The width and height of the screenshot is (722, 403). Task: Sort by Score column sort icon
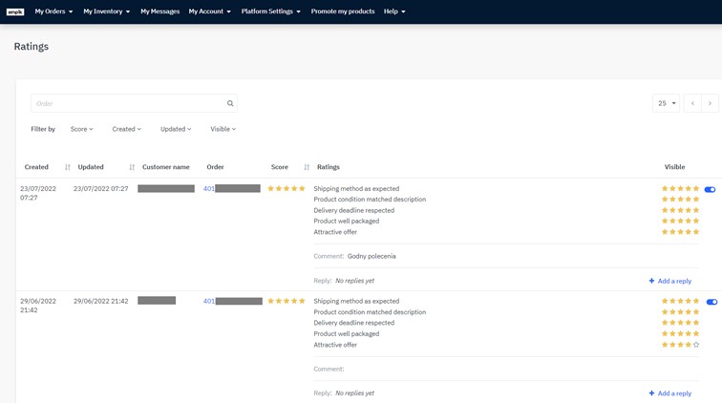307,167
